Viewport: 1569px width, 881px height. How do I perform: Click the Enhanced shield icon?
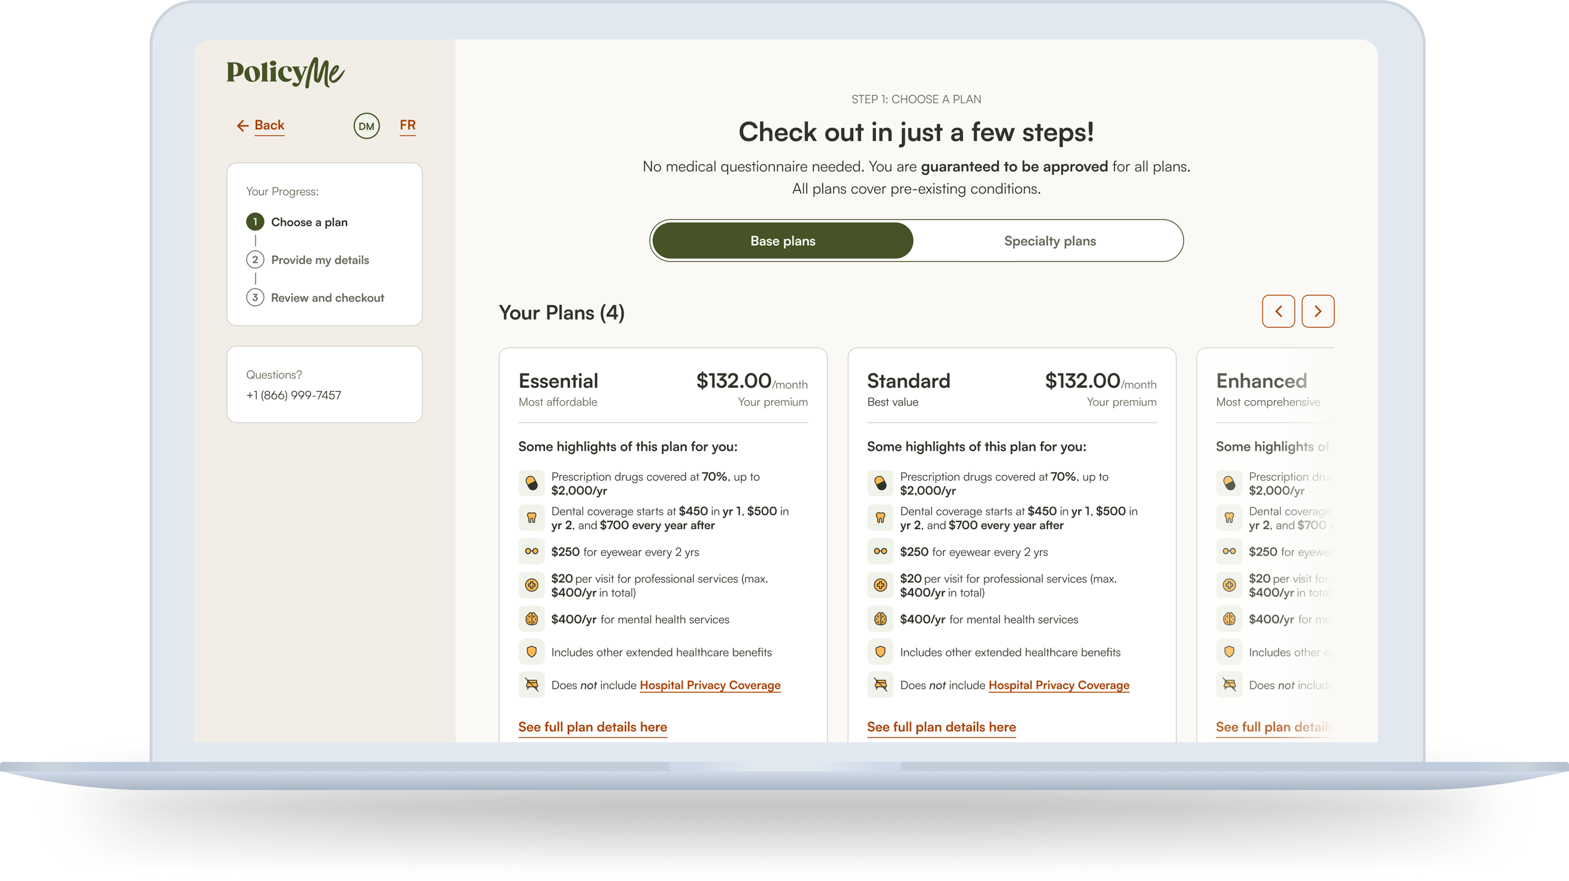[1229, 652]
